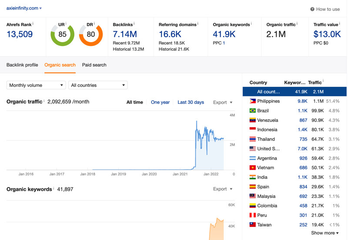The image size is (348, 240).
Task: Click info icon next to Backlinks label
Action: point(134,23)
